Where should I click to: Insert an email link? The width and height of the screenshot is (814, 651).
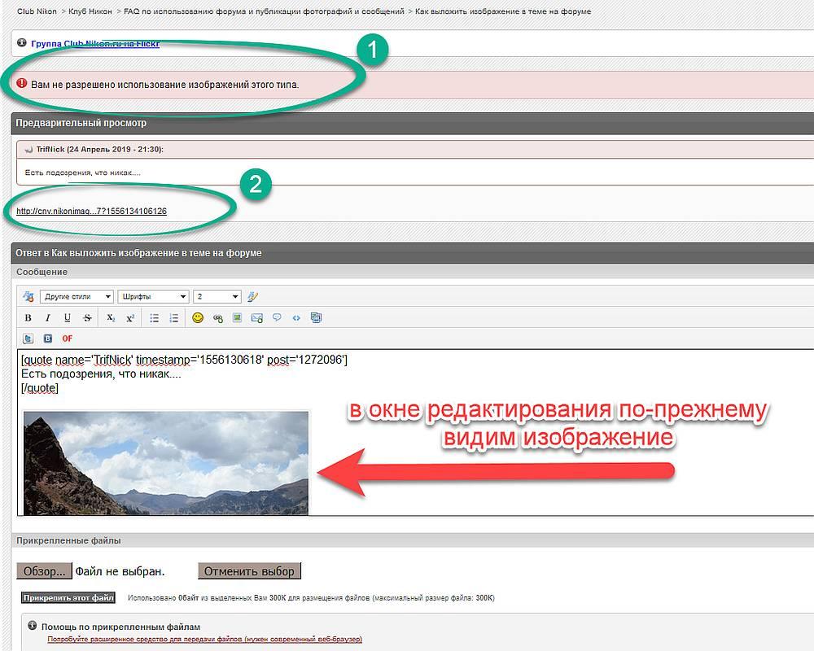click(257, 317)
